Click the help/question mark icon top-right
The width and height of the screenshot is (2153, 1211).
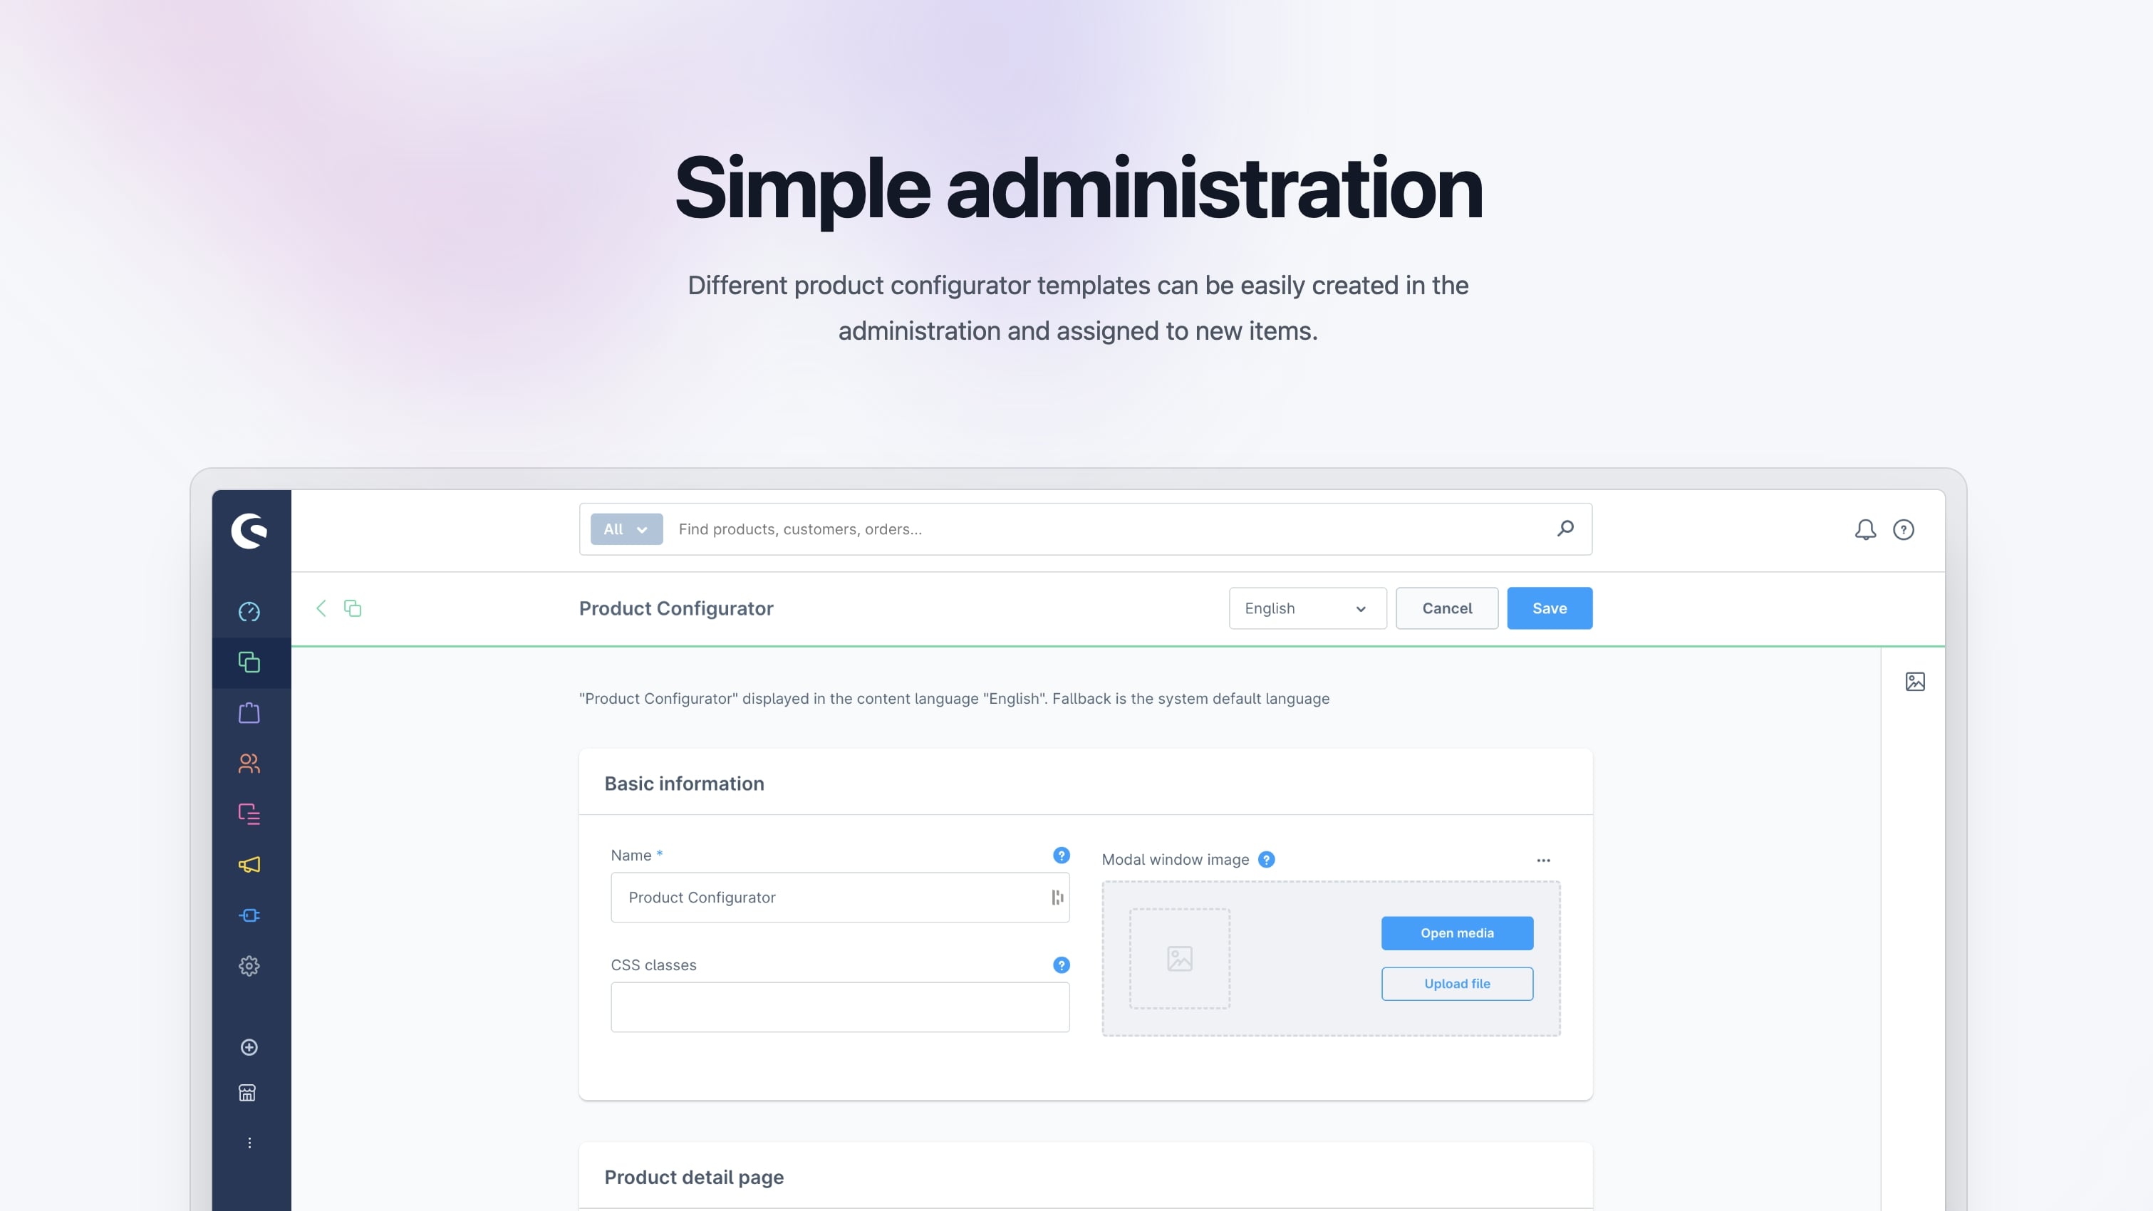[x=1903, y=529]
